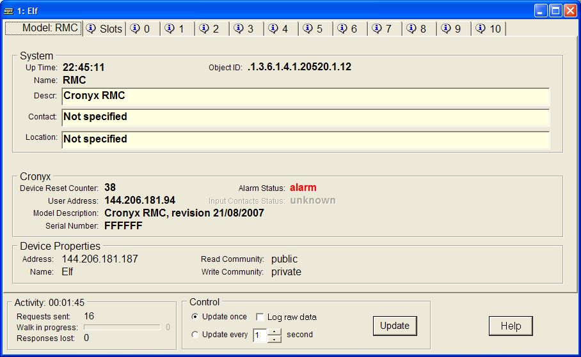
Task: Click the Responses lost value 0
Action: click(x=86, y=338)
